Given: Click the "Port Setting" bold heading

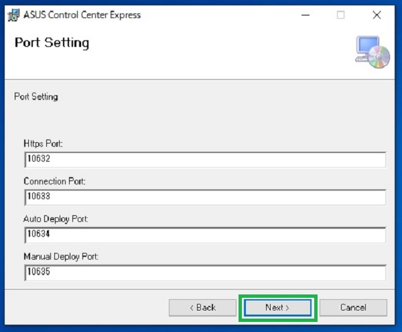Looking at the screenshot, I should 52,43.
